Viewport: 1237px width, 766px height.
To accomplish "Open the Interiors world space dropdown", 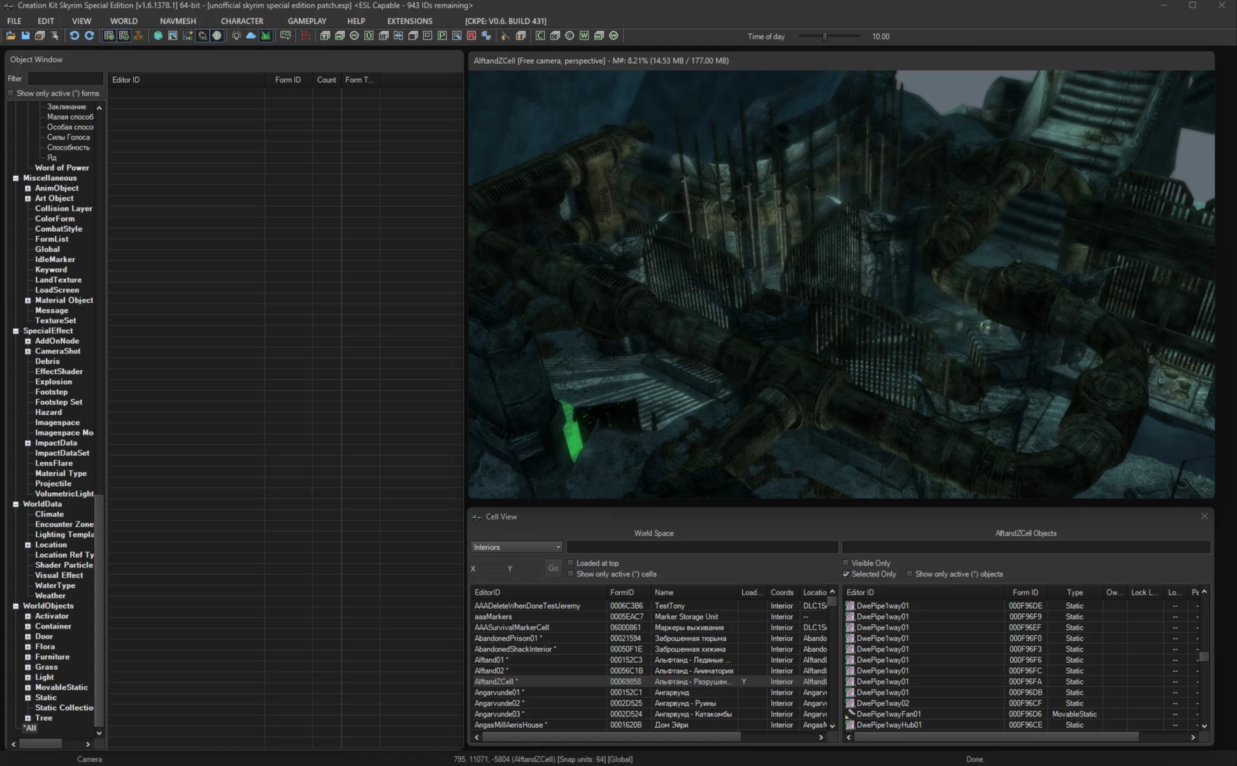I will (517, 548).
